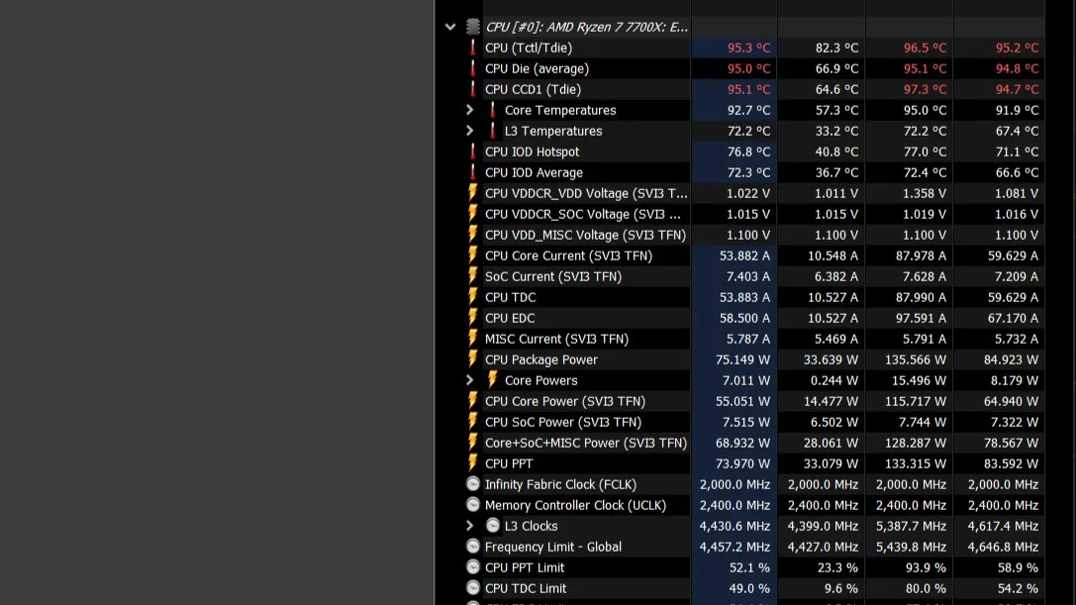Click clock icon next to Frequency Limit - Global
The width and height of the screenshot is (1076, 605).
point(473,547)
